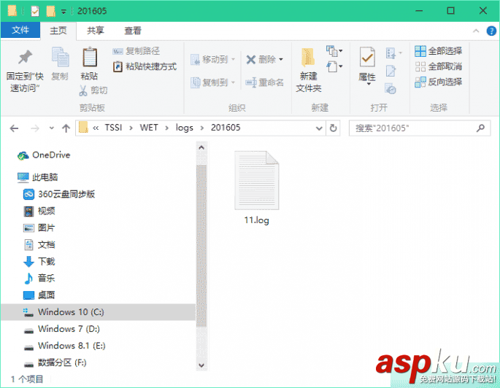
Task: Collapse the ribbon with chevron
Action: point(476,31)
